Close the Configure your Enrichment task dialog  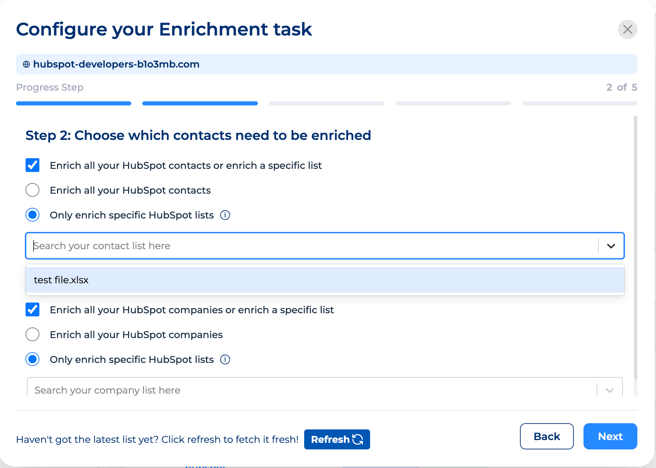[628, 29]
